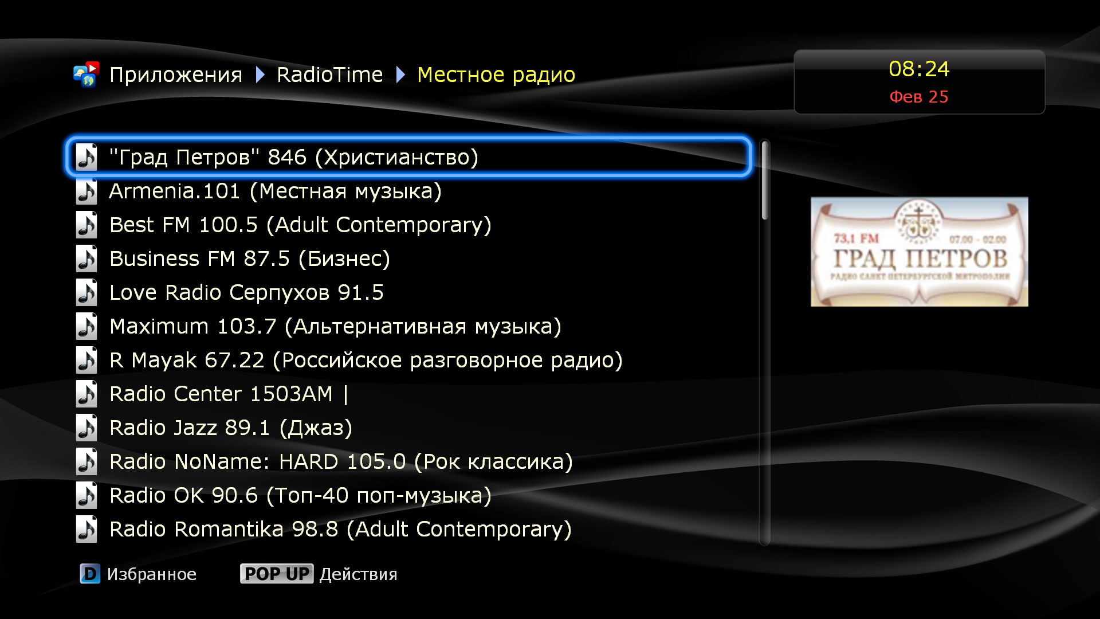Open the Приложения breadcrumb item

pyautogui.click(x=176, y=75)
